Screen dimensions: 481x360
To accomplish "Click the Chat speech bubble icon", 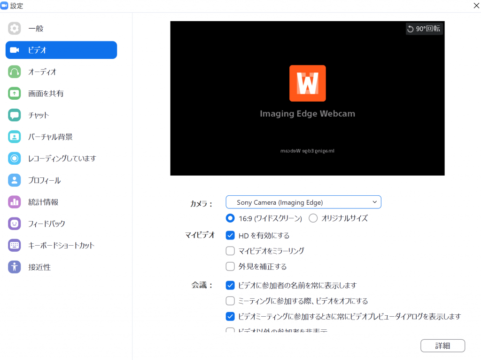I will tap(15, 115).
